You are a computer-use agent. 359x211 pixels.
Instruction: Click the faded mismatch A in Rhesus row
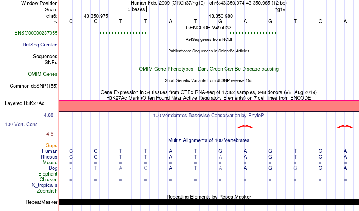click(220, 157)
